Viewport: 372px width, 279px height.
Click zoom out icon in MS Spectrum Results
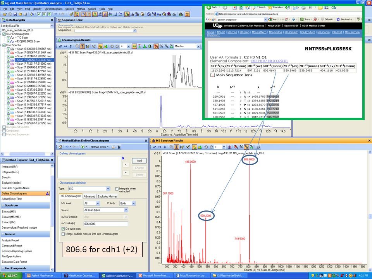click(x=171, y=147)
